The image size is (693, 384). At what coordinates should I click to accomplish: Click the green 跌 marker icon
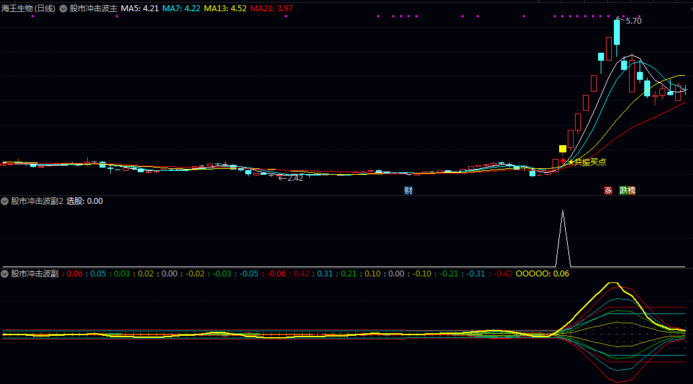624,191
